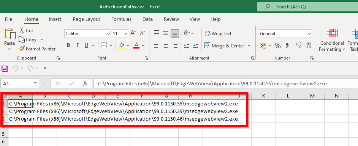Image resolution: width=358 pixels, height=146 pixels.
Task: Decrease font size with small A
Action: coord(143,33)
